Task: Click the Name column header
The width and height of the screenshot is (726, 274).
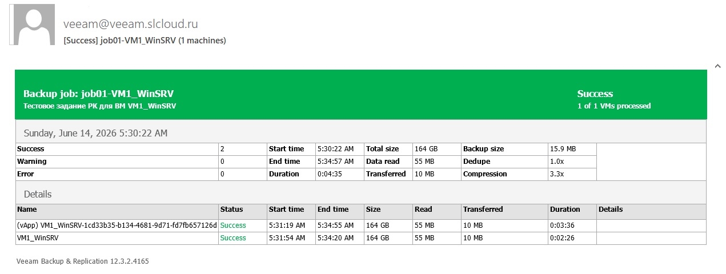Action: coord(27,209)
